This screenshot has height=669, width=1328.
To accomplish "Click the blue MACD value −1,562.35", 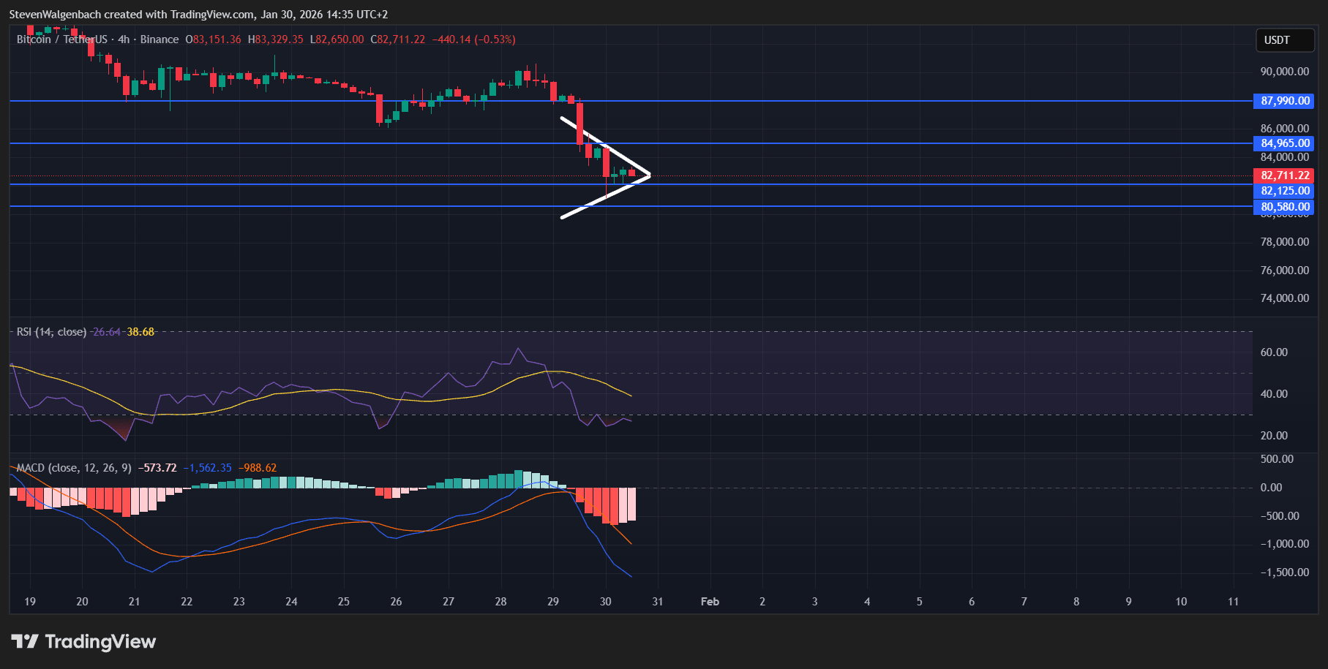I will 207,468.
